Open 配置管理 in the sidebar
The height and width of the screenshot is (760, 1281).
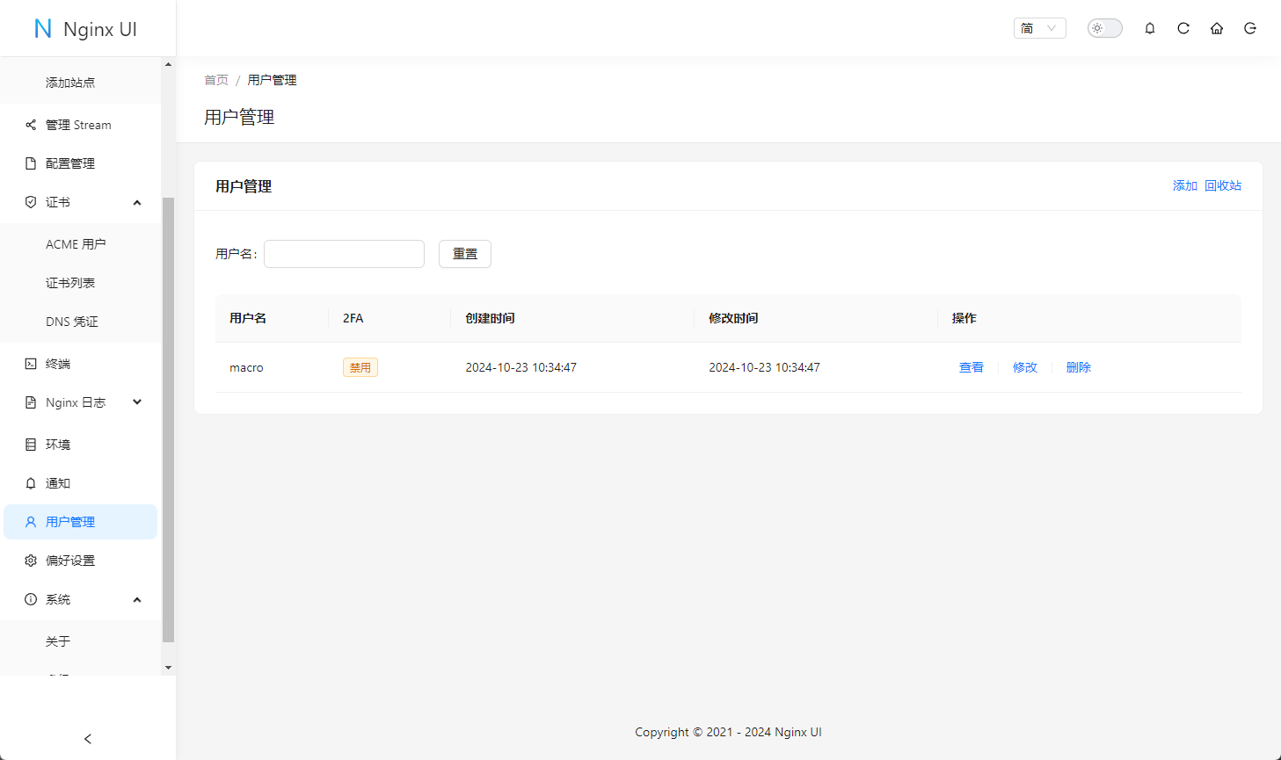pos(70,163)
